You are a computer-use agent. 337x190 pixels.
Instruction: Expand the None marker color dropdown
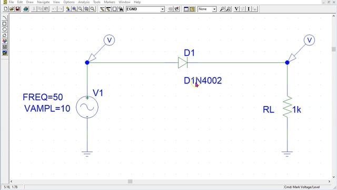(x=214, y=9)
